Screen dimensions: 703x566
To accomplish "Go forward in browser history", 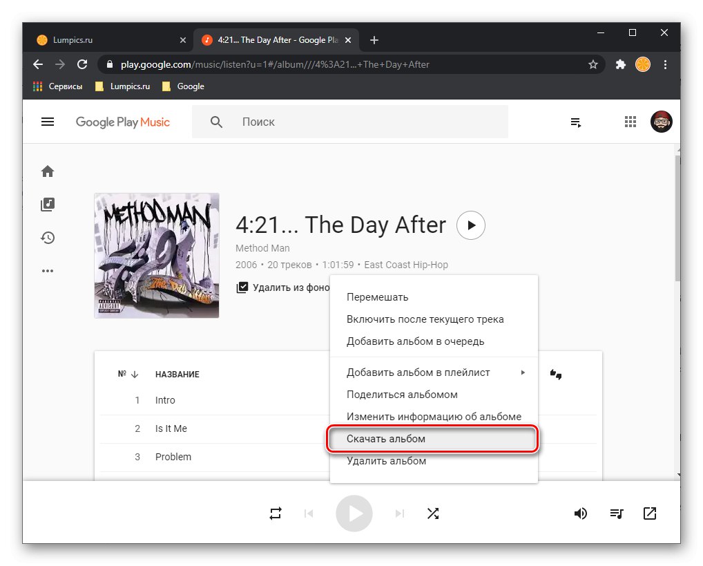I will (60, 65).
